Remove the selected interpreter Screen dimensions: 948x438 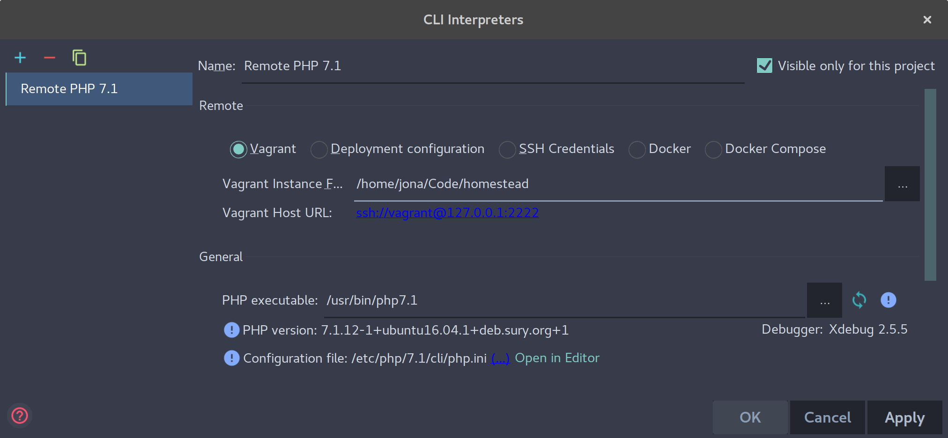49,58
